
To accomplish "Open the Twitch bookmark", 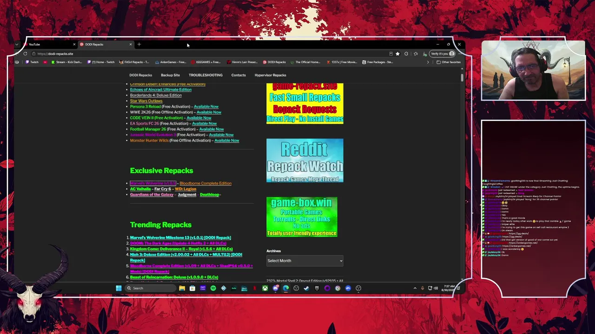I will tap(32, 62).
